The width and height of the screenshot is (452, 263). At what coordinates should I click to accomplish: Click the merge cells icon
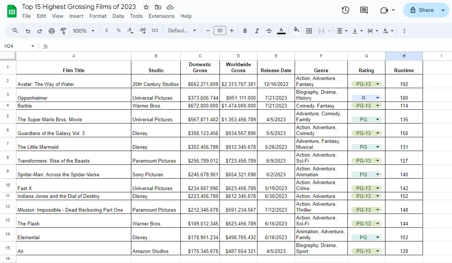tap(321, 31)
